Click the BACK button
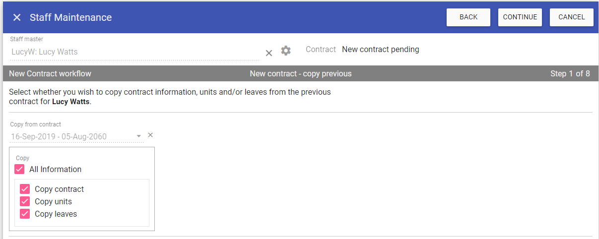This screenshot has width=599, height=239. [468, 17]
